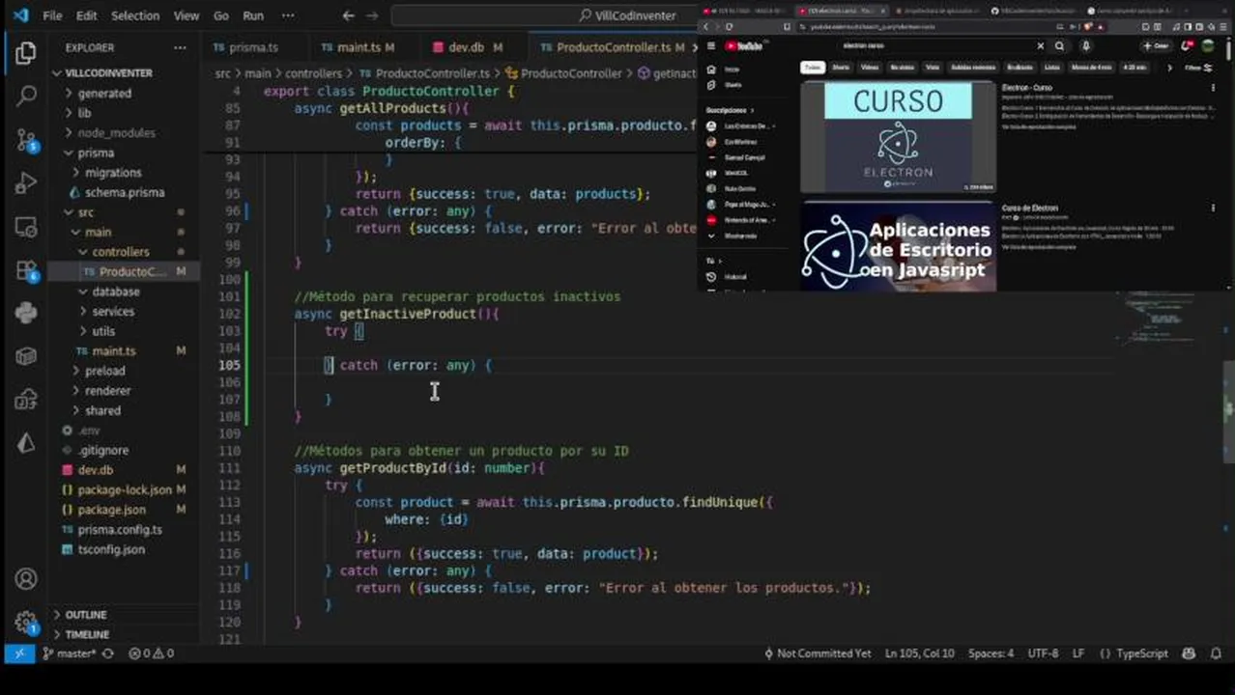1235x695 pixels.
Task: Start YouTube voice search with the microphone
Action: point(1086,45)
